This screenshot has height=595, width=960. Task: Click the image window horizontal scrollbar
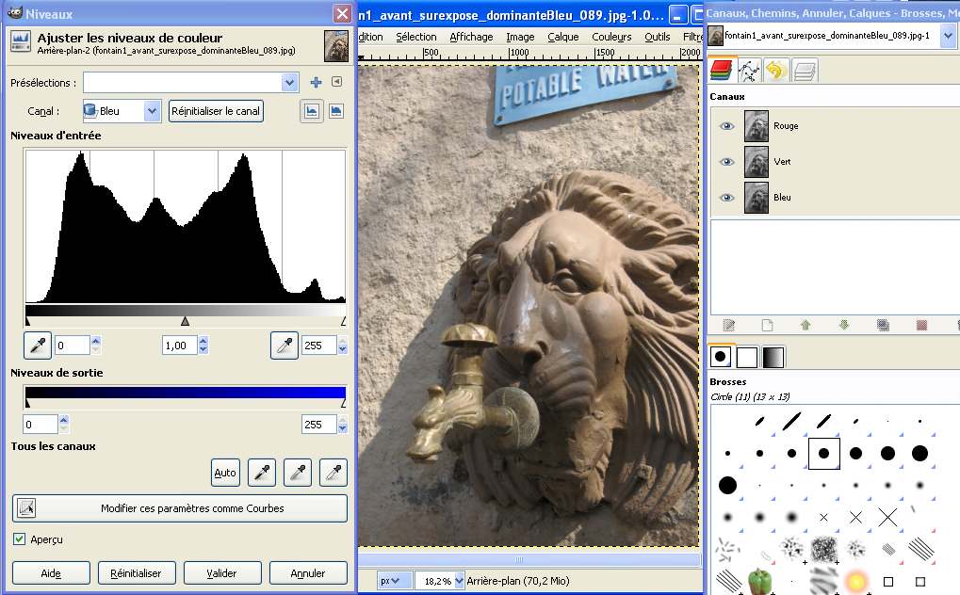coord(529,559)
